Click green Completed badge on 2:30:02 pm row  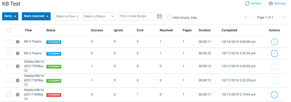54,66
